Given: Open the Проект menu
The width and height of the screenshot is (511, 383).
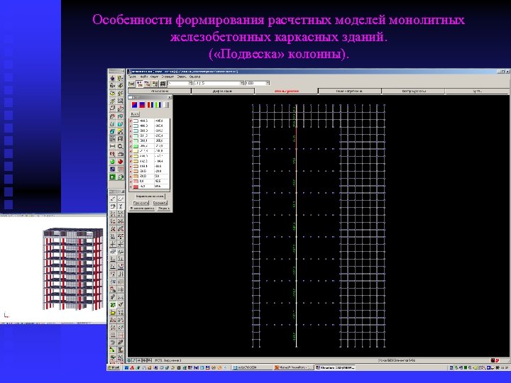Looking at the screenshot, I should [132, 77].
